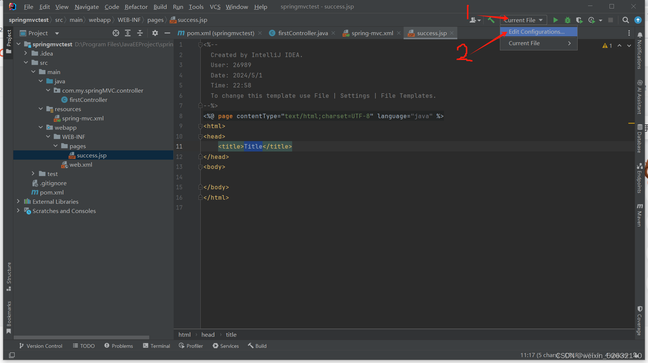Select web.xml in project tree
648x363 pixels.
click(81, 164)
